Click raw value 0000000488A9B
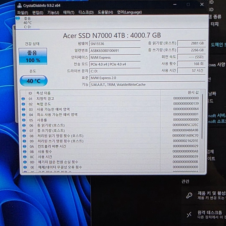Image resolution: width=226 pixels, height=226 pixels. (x=185, y=130)
